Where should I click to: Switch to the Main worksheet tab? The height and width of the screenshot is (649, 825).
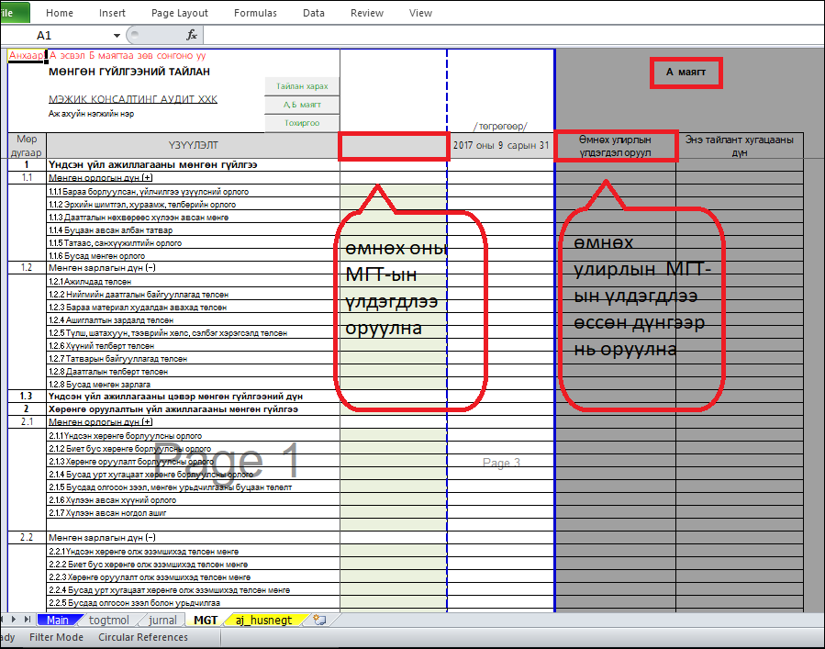tap(58, 620)
